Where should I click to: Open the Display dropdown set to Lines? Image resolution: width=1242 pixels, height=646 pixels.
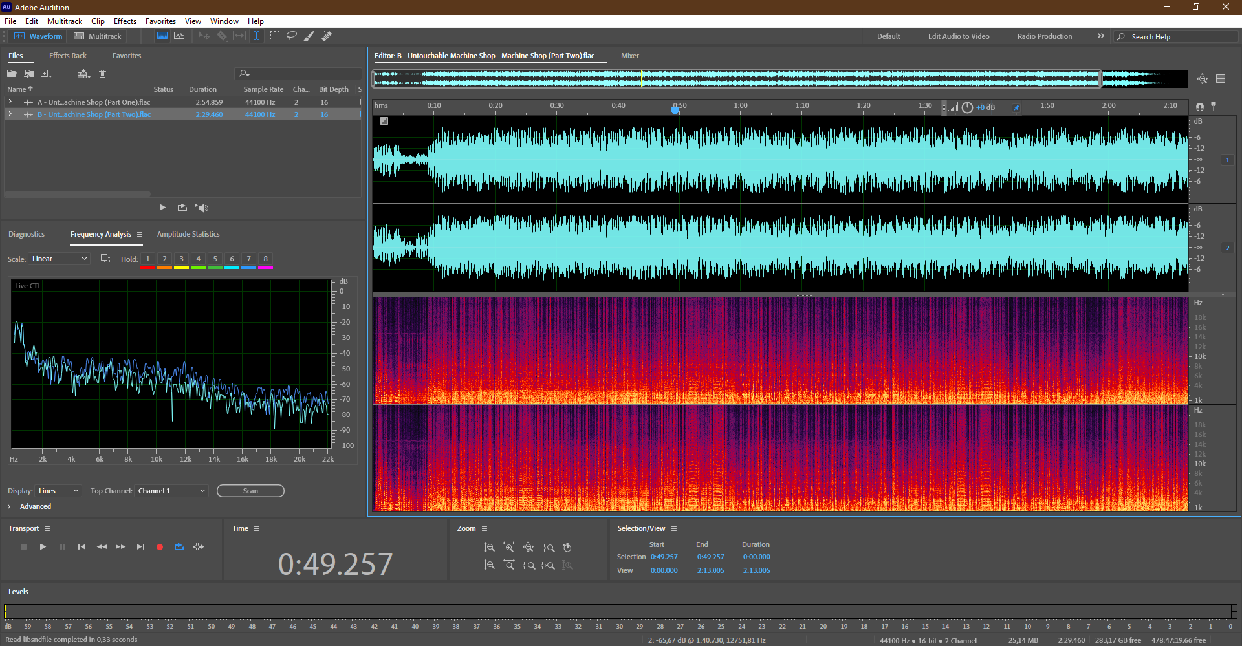click(58, 491)
